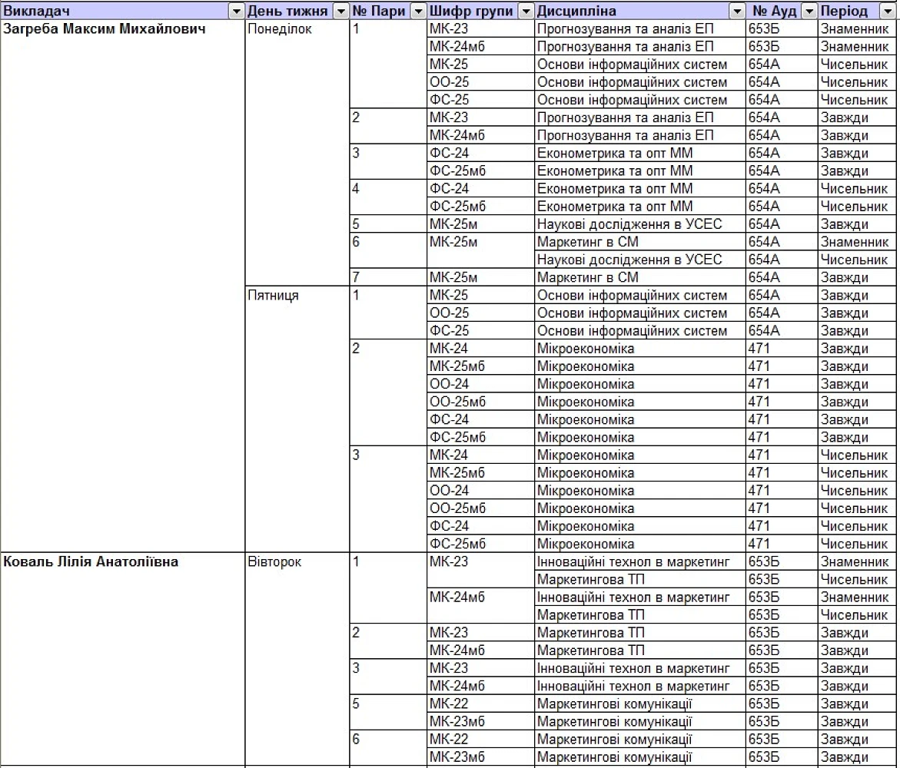Click the Викладач header label
The height and width of the screenshot is (768, 900).
tap(37, 12)
